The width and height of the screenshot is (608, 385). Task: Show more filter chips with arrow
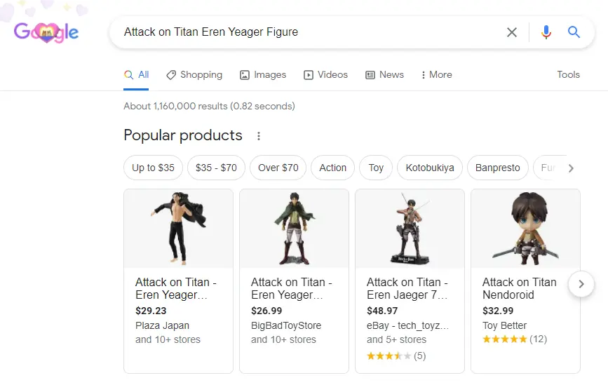pyautogui.click(x=571, y=168)
